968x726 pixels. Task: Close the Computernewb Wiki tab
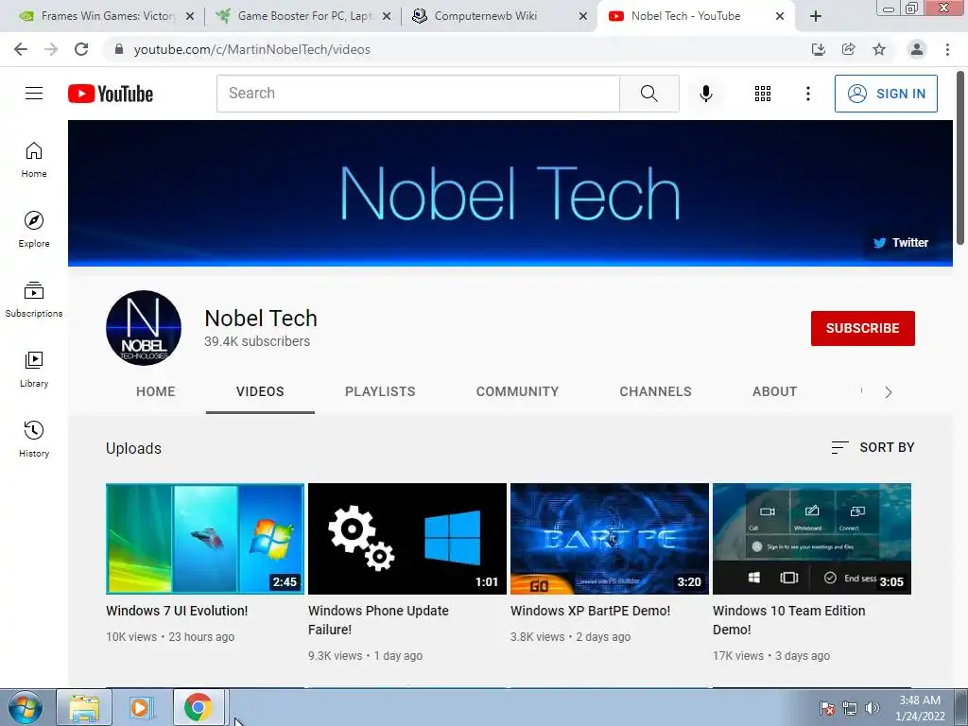[582, 16]
